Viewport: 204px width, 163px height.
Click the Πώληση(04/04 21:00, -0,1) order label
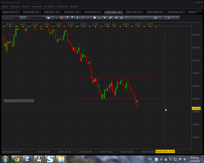pyautogui.click(x=19, y=101)
